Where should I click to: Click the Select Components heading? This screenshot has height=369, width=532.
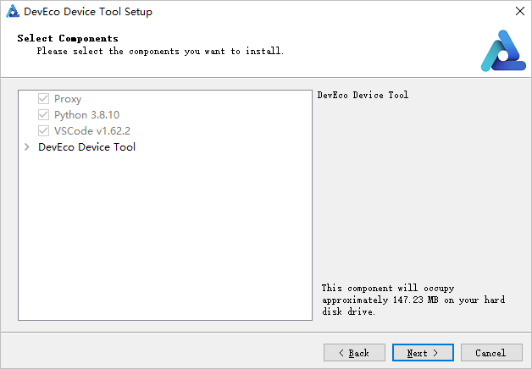coord(68,39)
